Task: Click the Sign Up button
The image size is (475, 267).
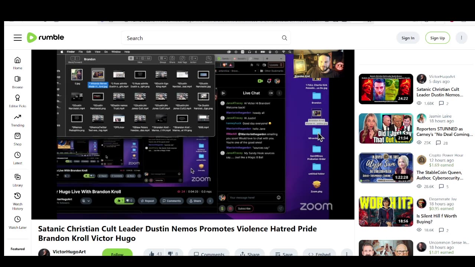Action: (438, 38)
